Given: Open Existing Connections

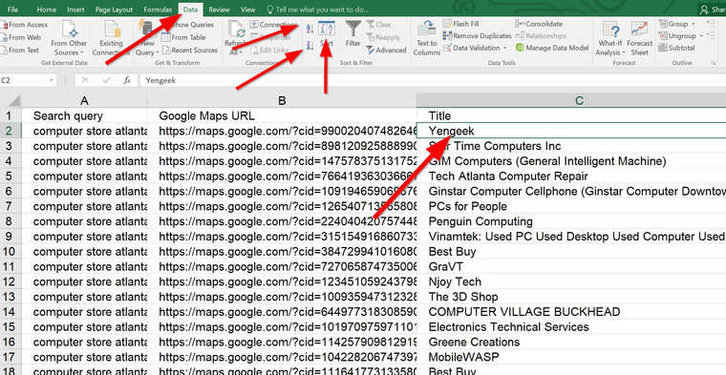Looking at the screenshot, I should click(111, 38).
